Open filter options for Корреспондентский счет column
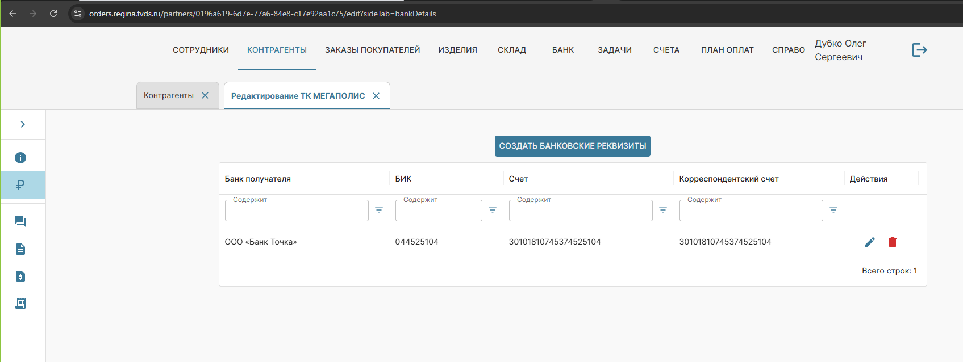963x362 pixels. coord(833,210)
